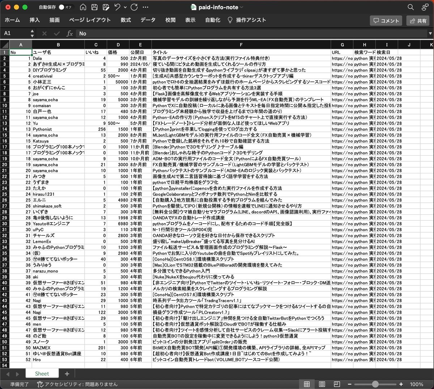The width and height of the screenshot is (434, 389).
Task: Select column F header
Action: [241, 45]
